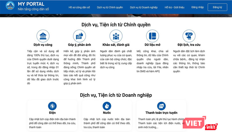Click the Nước card title
The image size is (232, 132).
pyautogui.click(x=107, y=113)
